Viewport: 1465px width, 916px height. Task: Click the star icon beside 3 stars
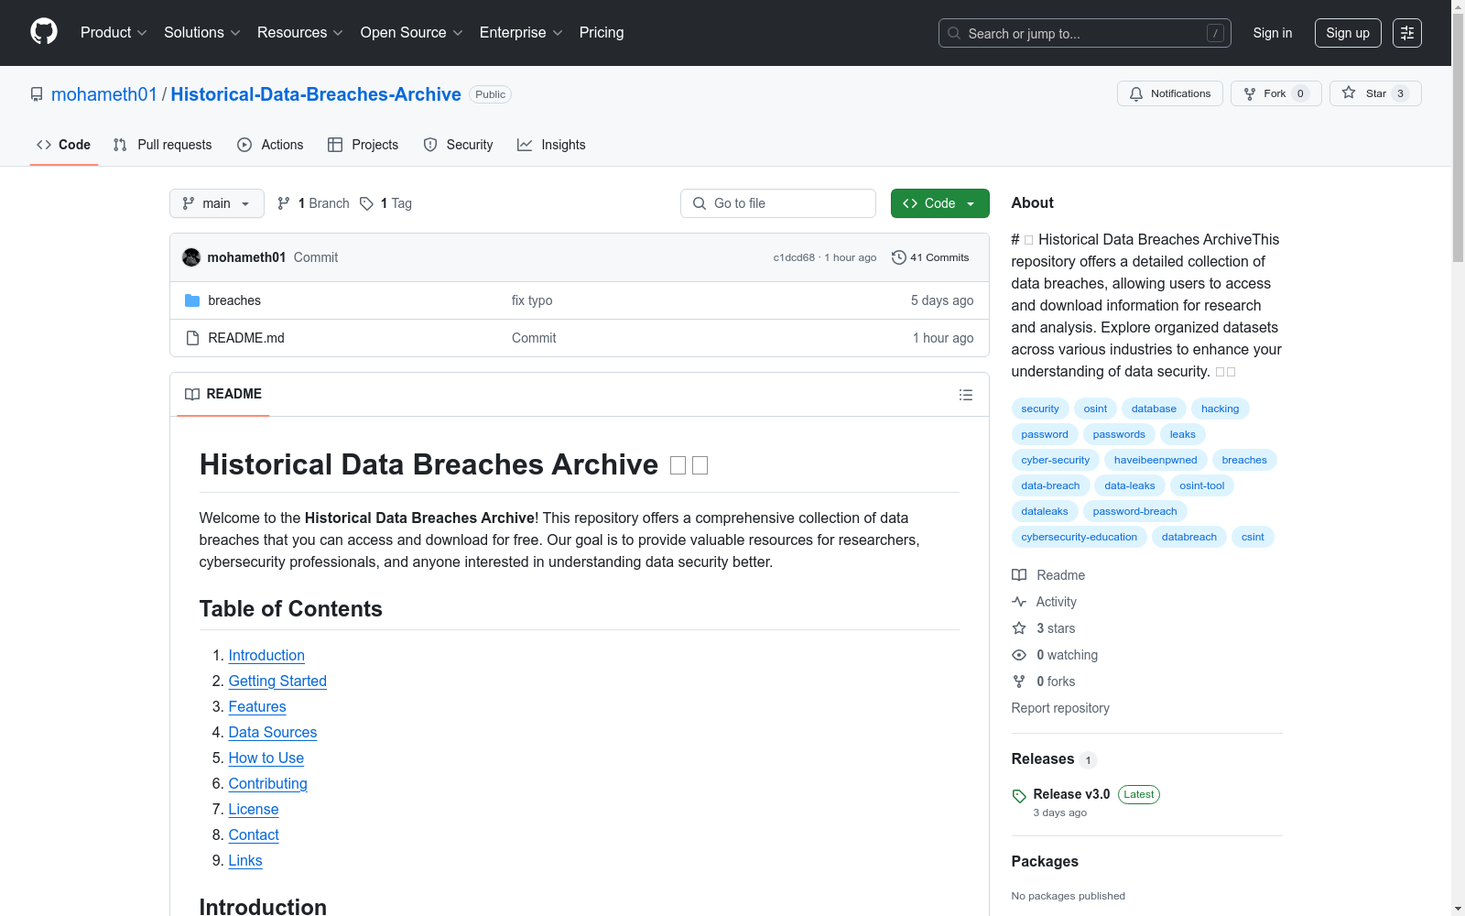coord(1019,628)
